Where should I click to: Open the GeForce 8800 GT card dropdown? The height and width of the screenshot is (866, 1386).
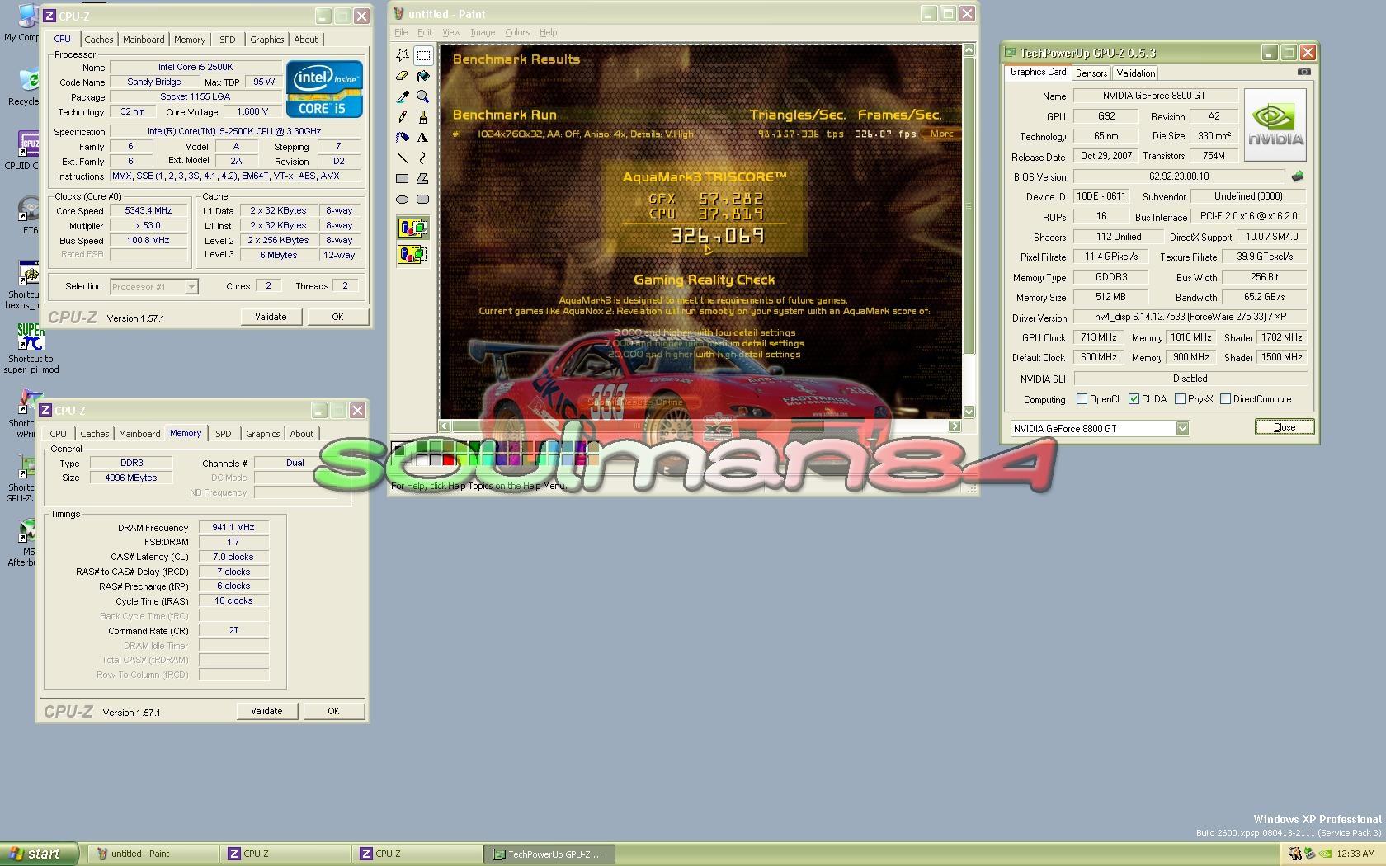point(1182,428)
